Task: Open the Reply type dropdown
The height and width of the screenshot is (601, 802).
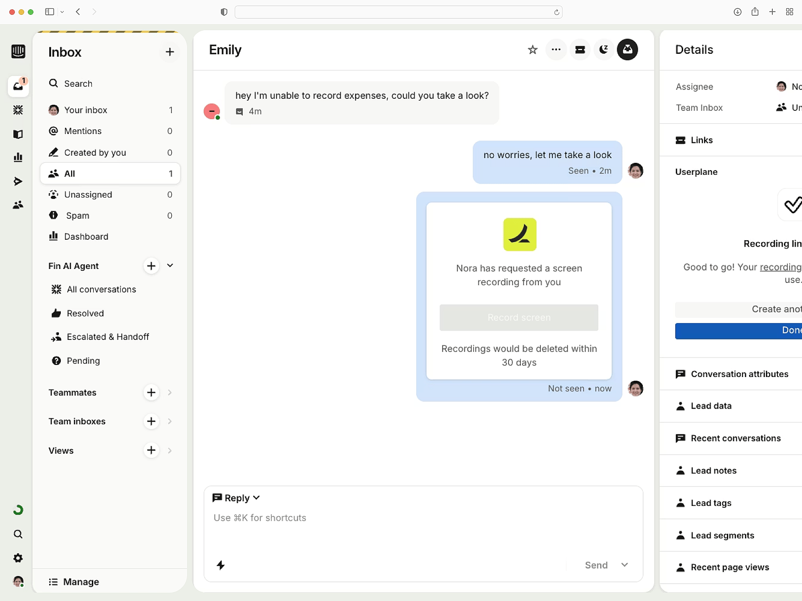Action: [236, 498]
